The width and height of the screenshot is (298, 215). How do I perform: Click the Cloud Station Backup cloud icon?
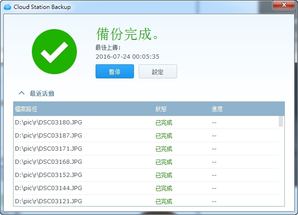click(x=7, y=7)
